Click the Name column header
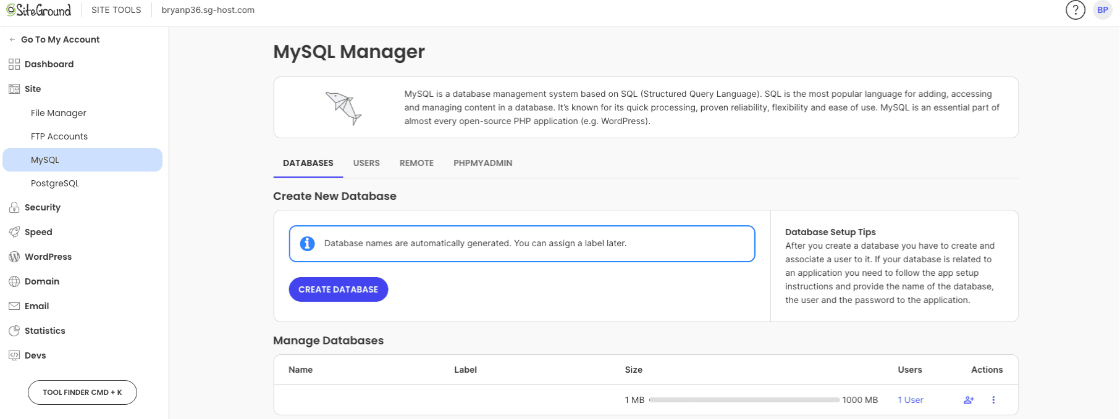The image size is (1120, 419). pyautogui.click(x=301, y=370)
